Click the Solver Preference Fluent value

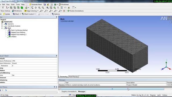[x=34, y=63]
